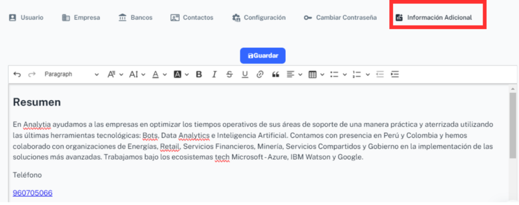This screenshot has height=205, width=519.
Task: Toggle underline formatting
Action: click(245, 75)
